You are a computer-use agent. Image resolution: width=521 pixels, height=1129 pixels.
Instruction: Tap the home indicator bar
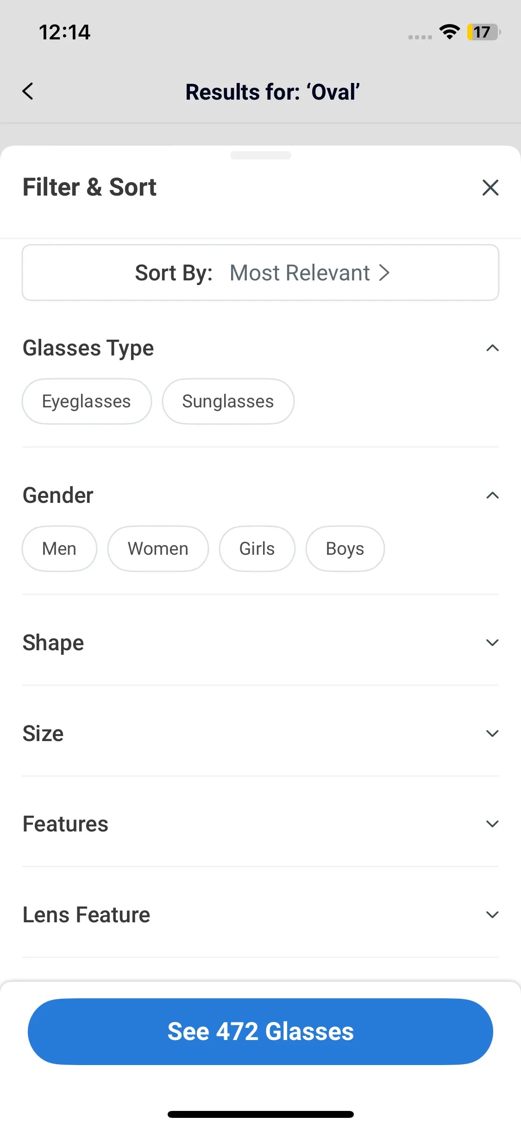[260, 1114]
